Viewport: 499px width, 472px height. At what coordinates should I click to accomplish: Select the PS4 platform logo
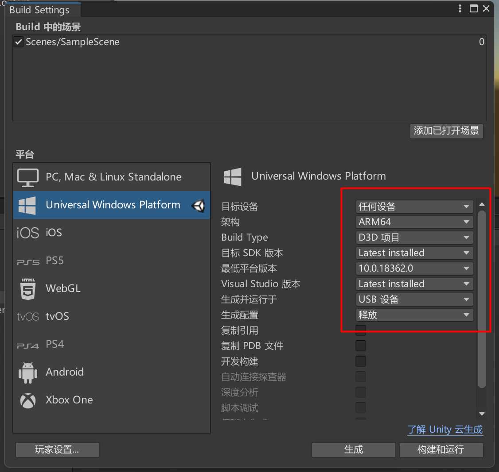point(28,345)
